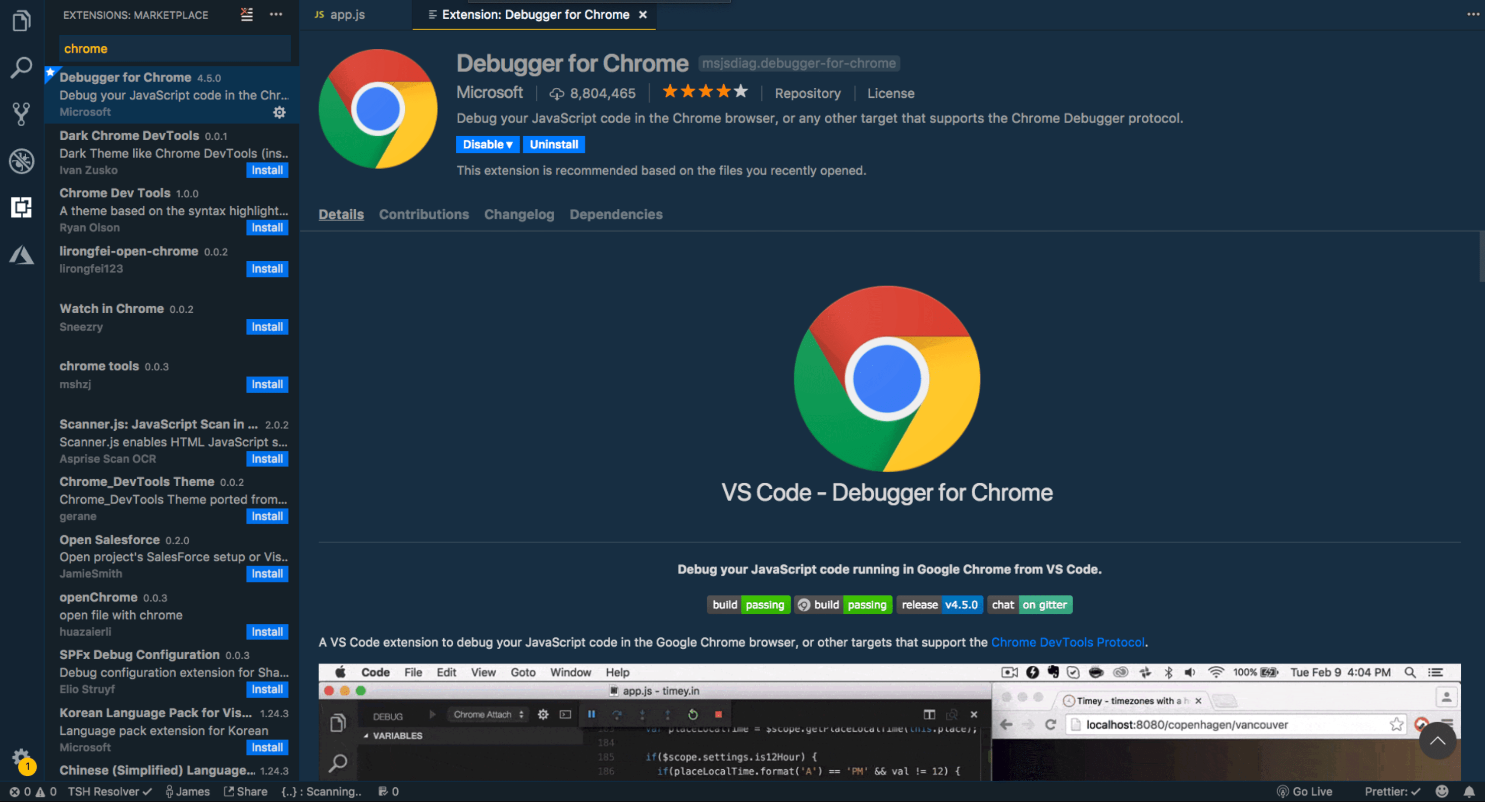The height and width of the screenshot is (802, 1485).
Task: Open the Extensions panel More Actions menu
Action: point(276,15)
